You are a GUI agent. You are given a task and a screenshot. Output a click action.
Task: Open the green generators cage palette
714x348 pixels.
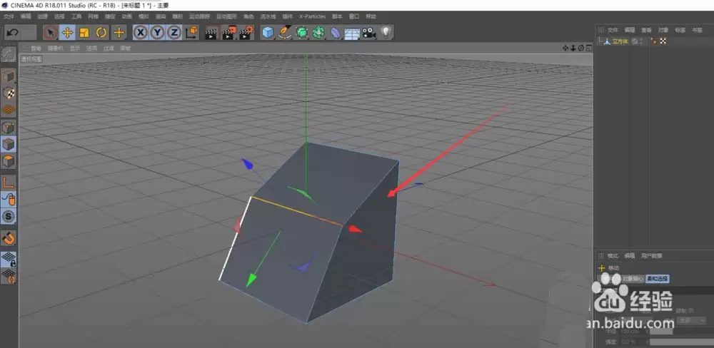coord(301,32)
